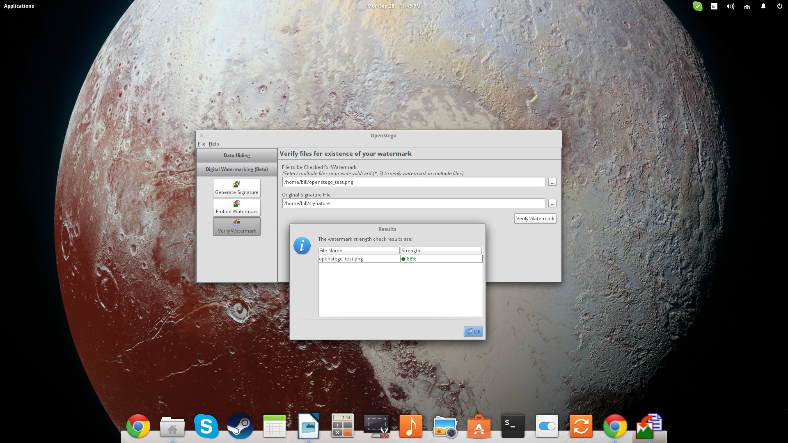The height and width of the screenshot is (443, 788).
Task: Click the Generate Signature button
Action: [236, 188]
